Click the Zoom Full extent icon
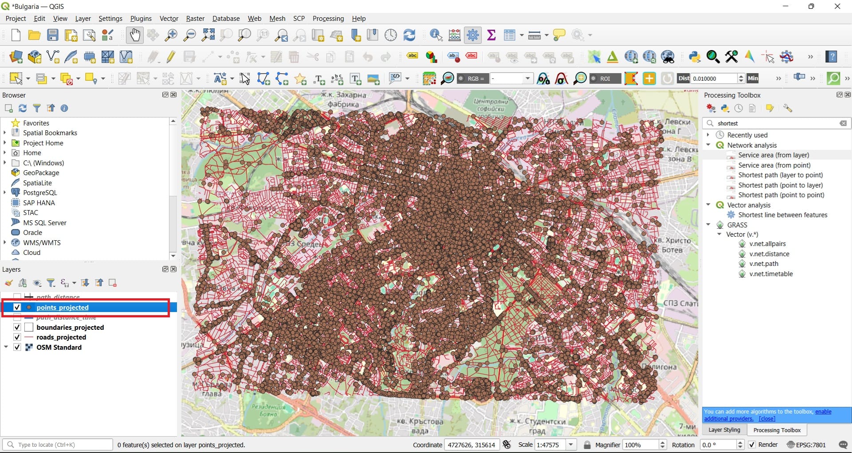Viewport: 852px width, 453px height. [x=208, y=35]
